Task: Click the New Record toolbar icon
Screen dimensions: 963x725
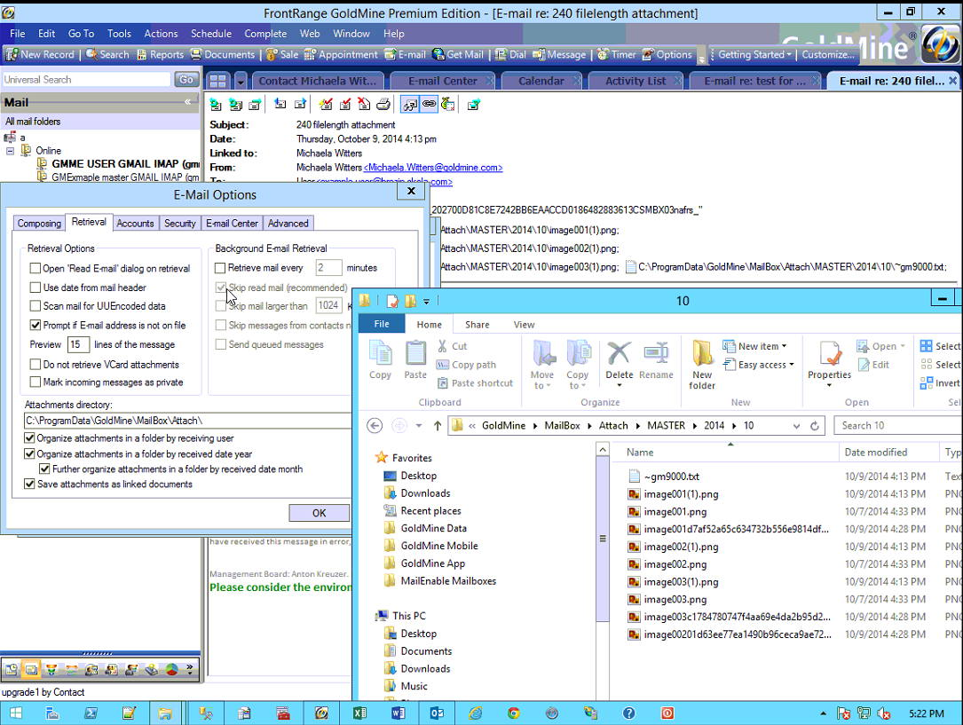Action: click(12, 54)
